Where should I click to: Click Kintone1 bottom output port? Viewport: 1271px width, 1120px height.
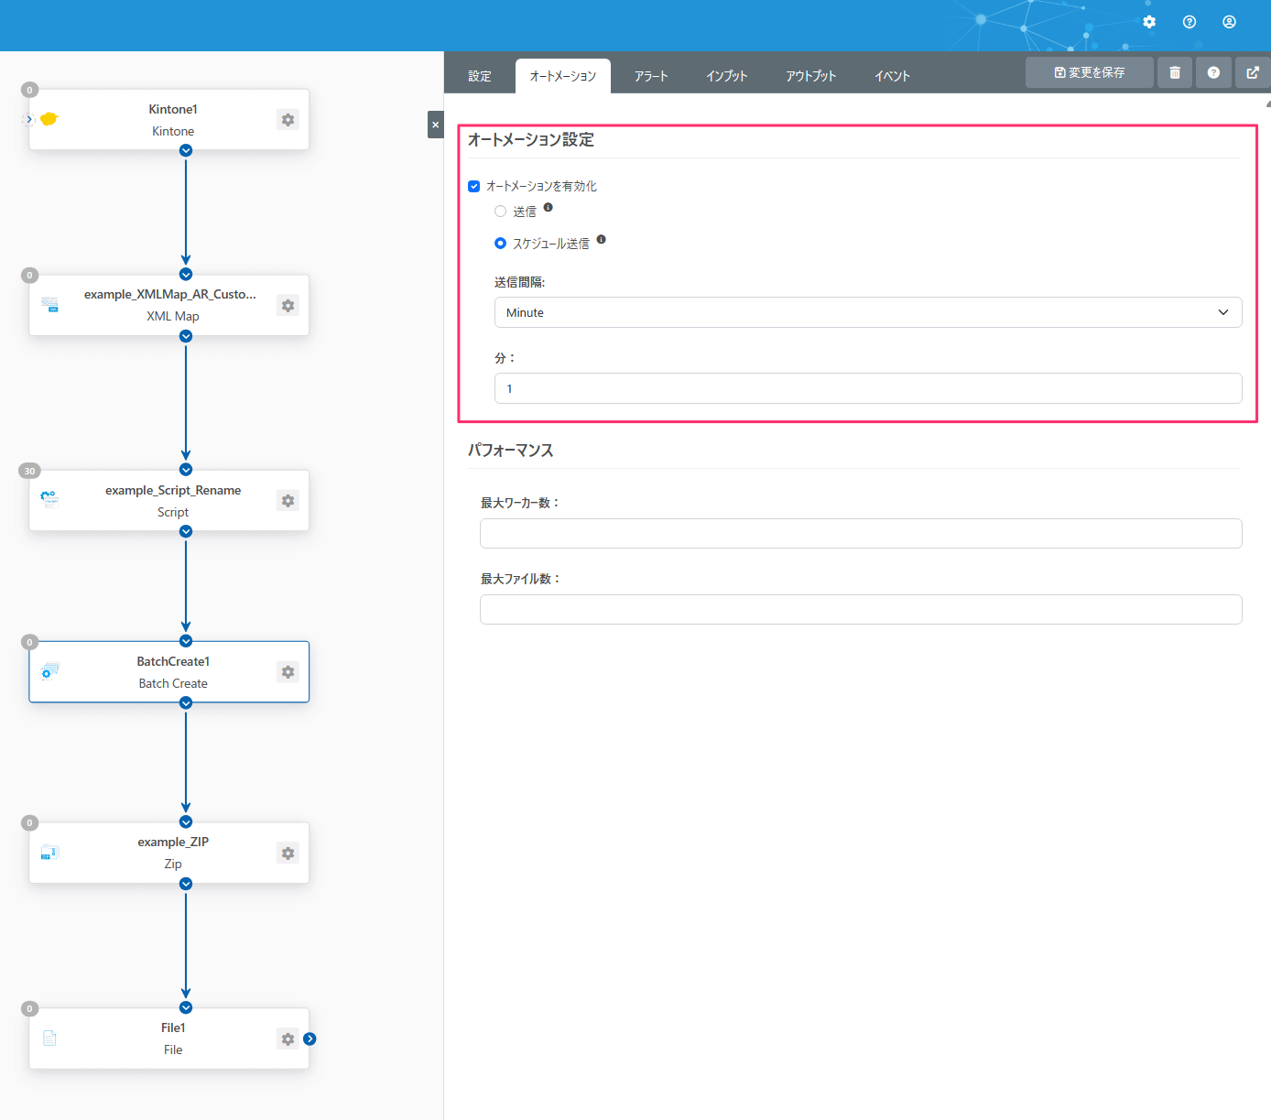coord(186,150)
